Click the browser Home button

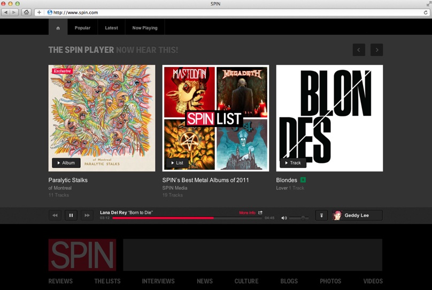tap(26, 12)
